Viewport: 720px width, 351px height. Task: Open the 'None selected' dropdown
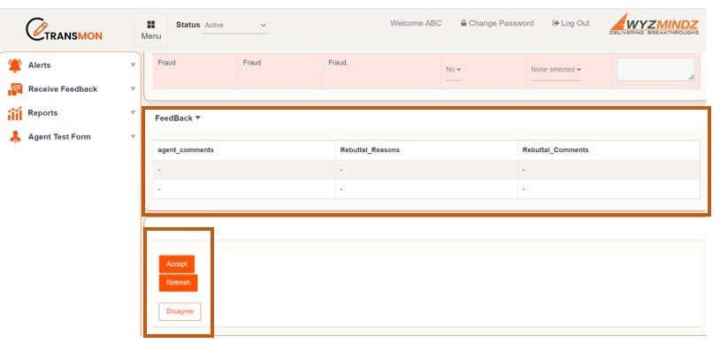(x=556, y=70)
